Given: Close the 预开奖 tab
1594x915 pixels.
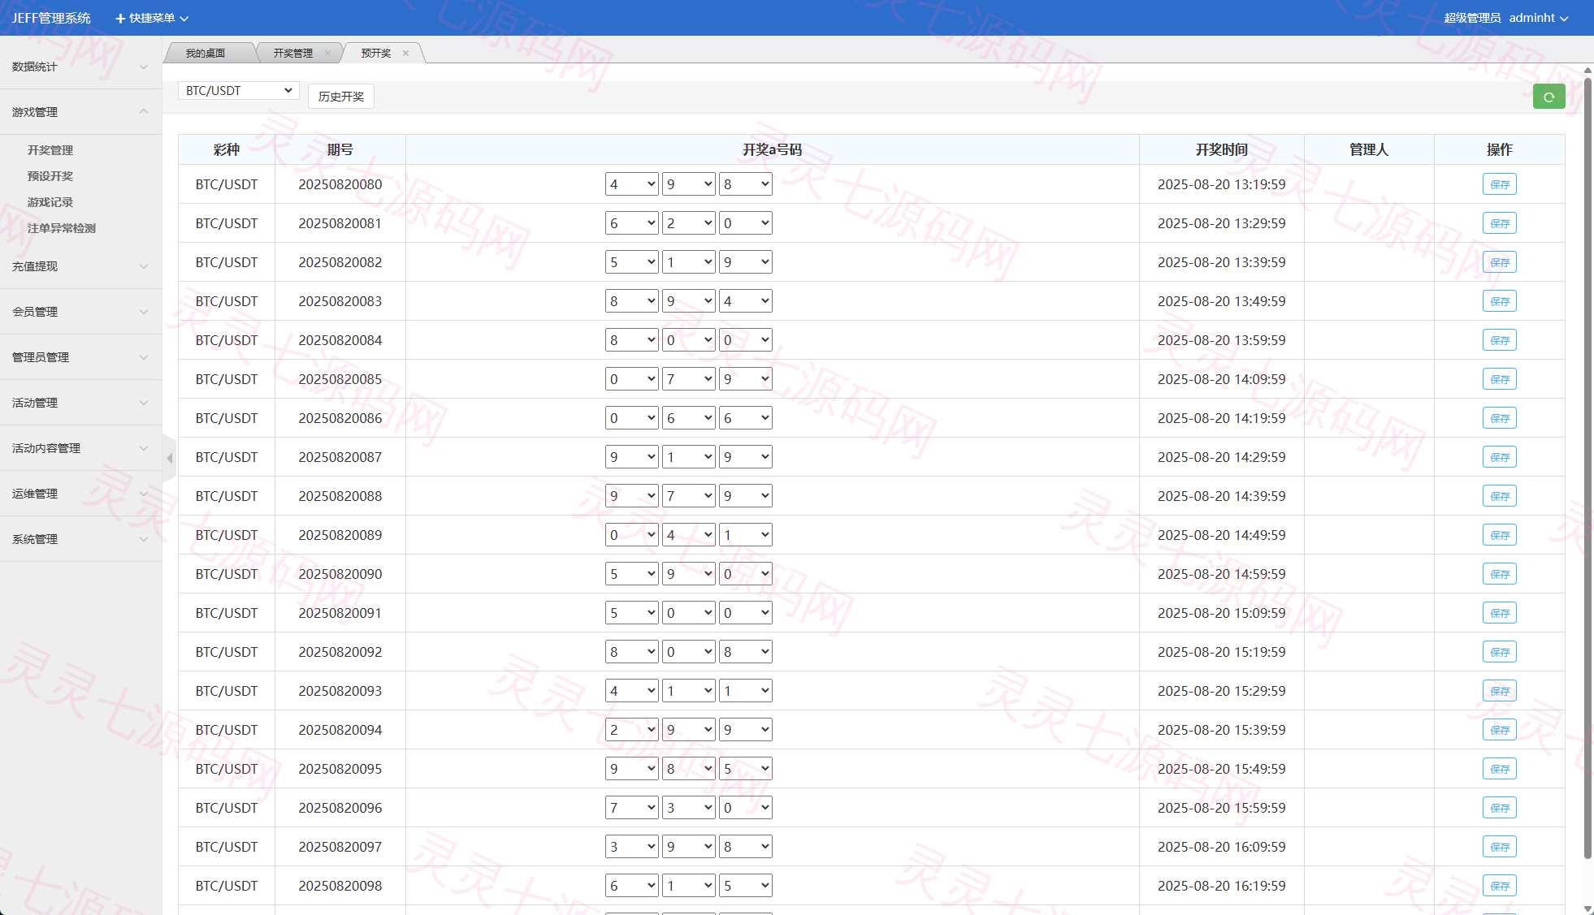Looking at the screenshot, I should pyautogui.click(x=405, y=54).
